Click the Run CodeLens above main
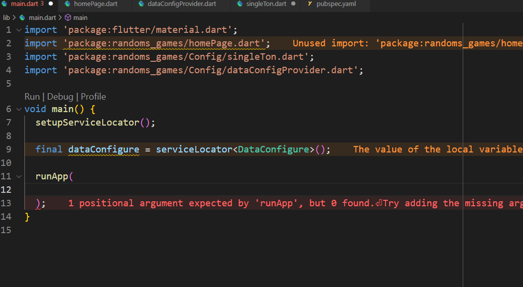 click(x=32, y=97)
